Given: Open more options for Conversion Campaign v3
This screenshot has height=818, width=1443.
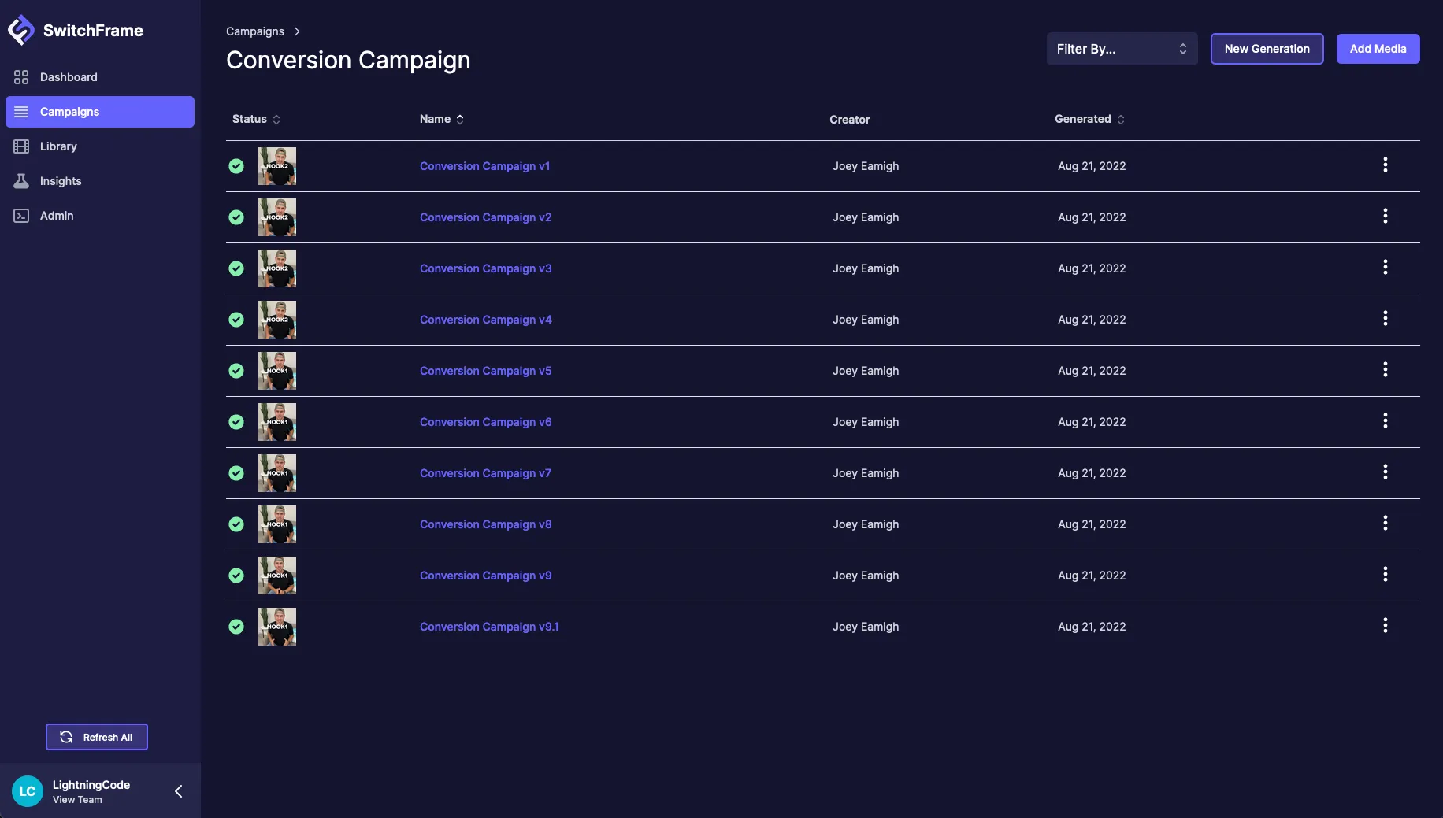Looking at the screenshot, I should [x=1385, y=267].
